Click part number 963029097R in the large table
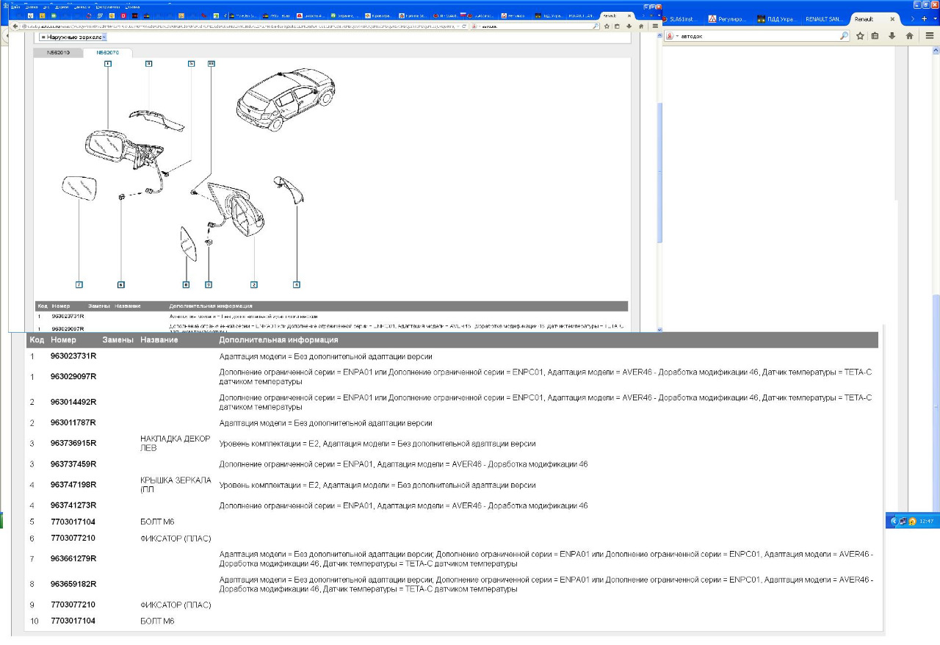This screenshot has width=940, height=645. (x=73, y=377)
